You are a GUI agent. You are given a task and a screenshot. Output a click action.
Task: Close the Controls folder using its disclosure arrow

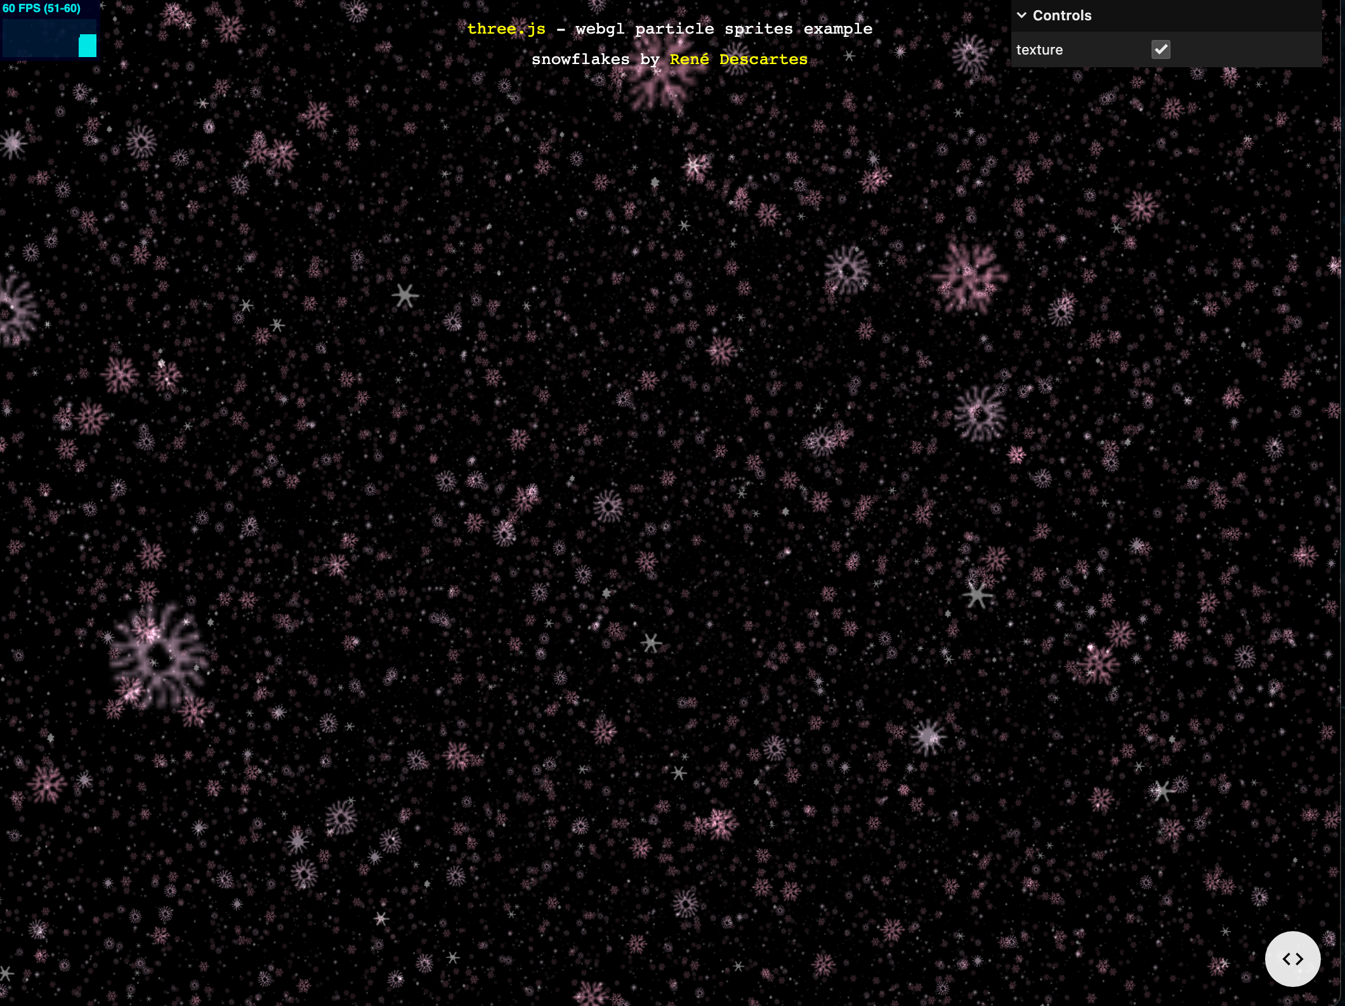[1021, 15]
